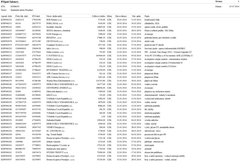Click amount 1,00

tap(103, 117)
